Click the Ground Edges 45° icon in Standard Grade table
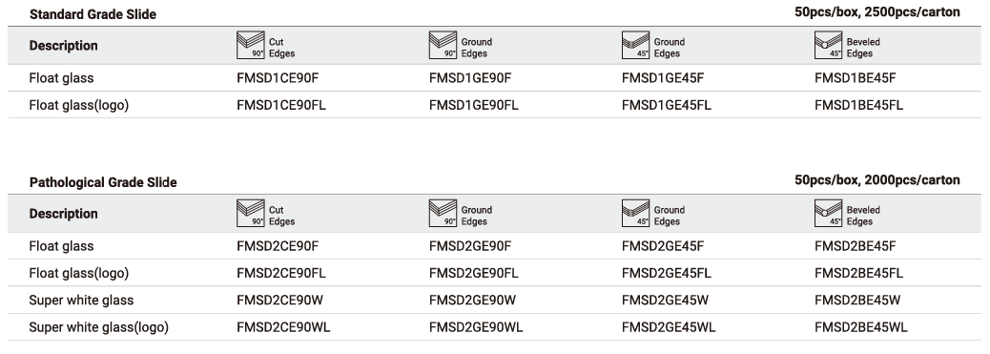Image resolution: width=990 pixels, height=354 pixels. click(636, 46)
